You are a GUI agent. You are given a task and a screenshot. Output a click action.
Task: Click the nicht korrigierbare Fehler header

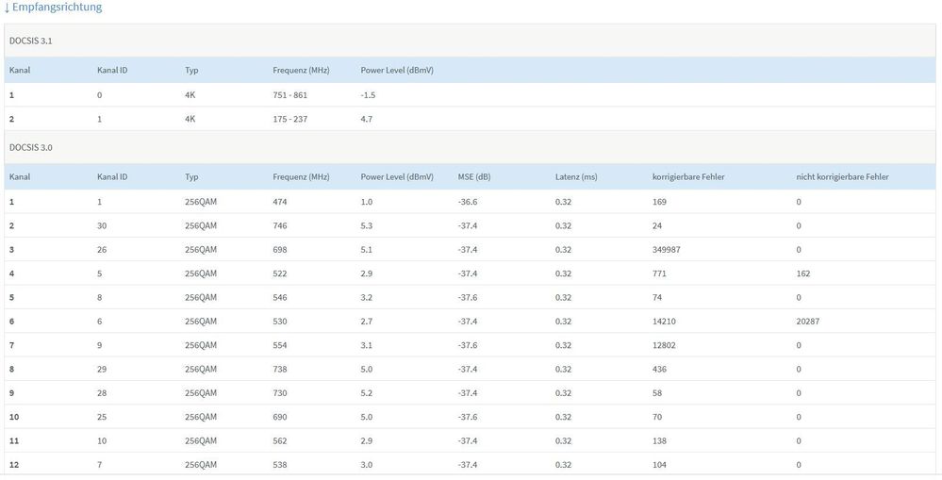click(x=842, y=176)
